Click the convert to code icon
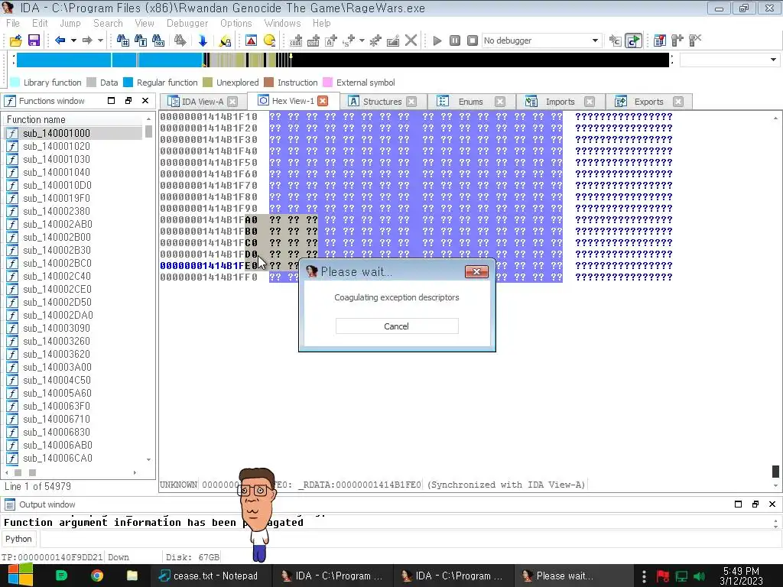 [296, 41]
